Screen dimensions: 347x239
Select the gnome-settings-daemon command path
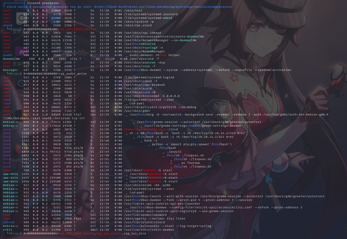tap(192, 126)
